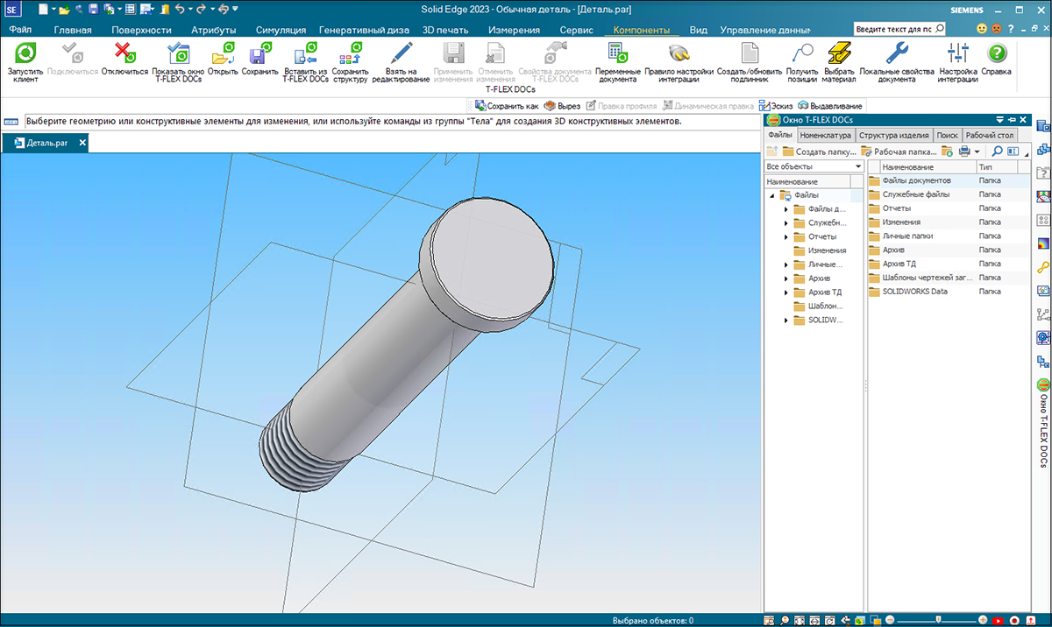Click Рабочая папка... button

tap(899, 151)
